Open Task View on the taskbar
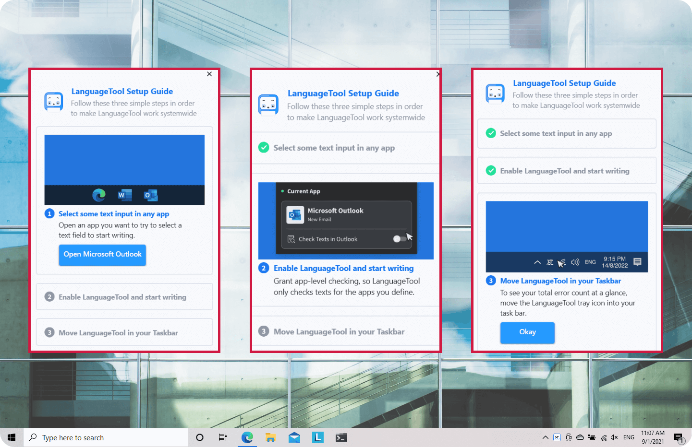The height and width of the screenshot is (447, 692). [223, 437]
